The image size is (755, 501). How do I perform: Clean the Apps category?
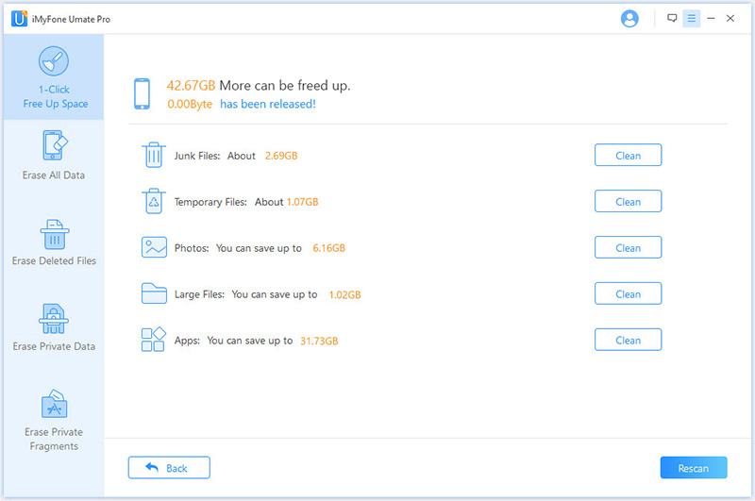(628, 341)
